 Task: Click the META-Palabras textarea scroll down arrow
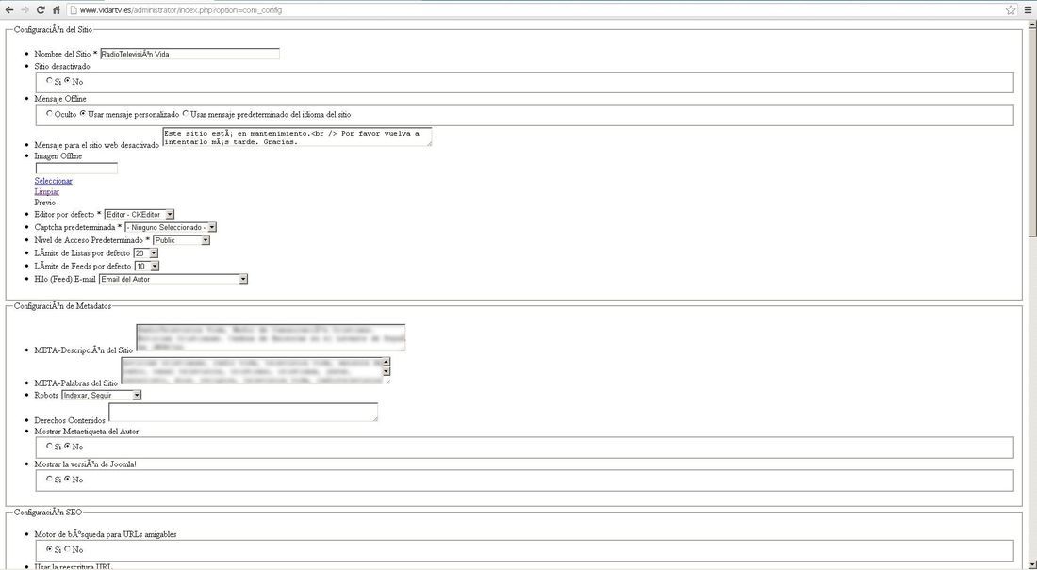(387, 371)
